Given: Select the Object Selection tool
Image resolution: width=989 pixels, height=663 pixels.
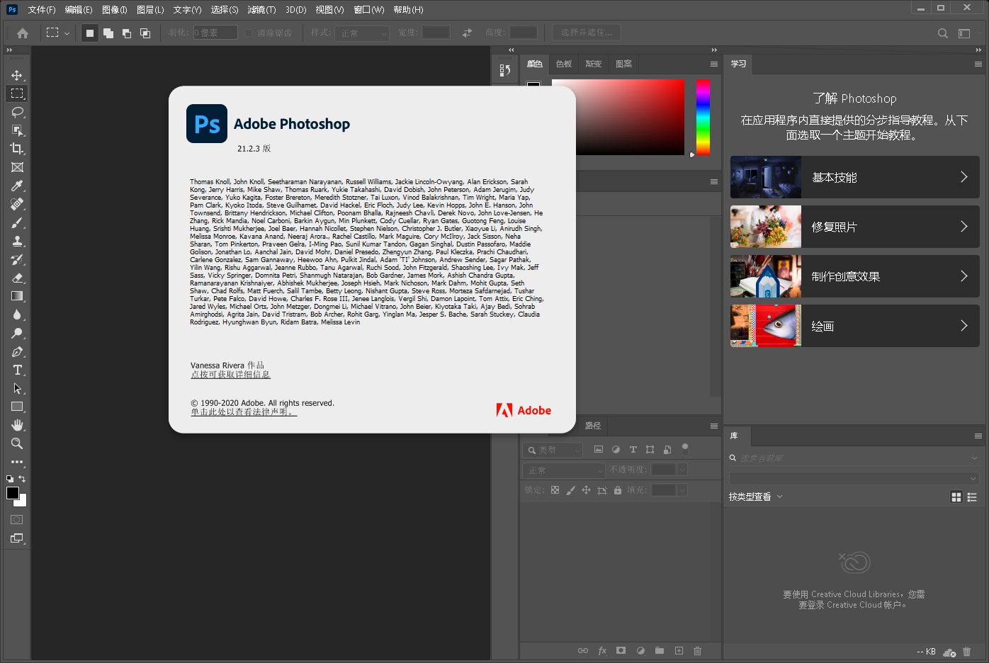Looking at the screenshot, I should tap(17, 130).
